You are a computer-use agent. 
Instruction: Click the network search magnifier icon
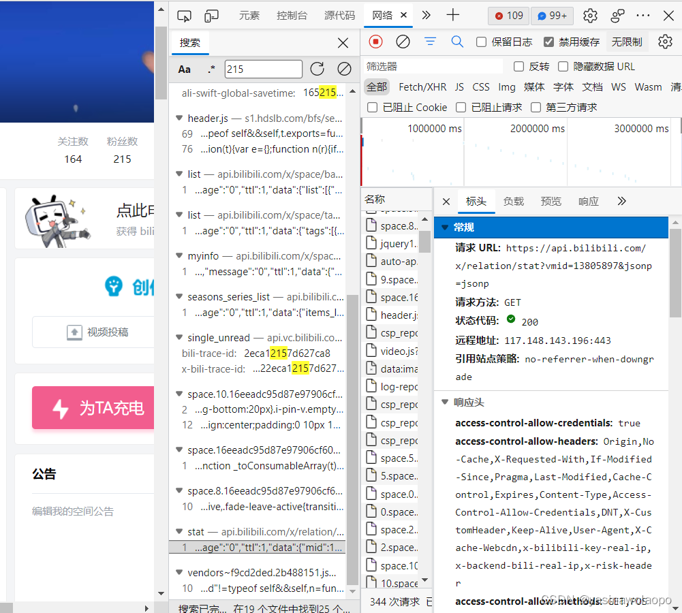tap(457, 42)
